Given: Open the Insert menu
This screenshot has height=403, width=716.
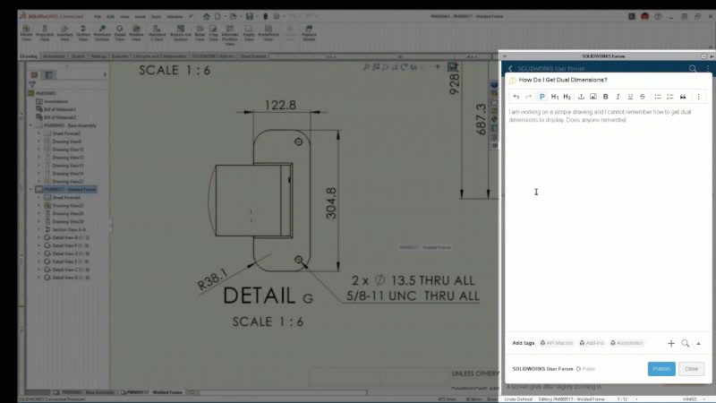Looking at the screenshot, I should click(140, 16).
